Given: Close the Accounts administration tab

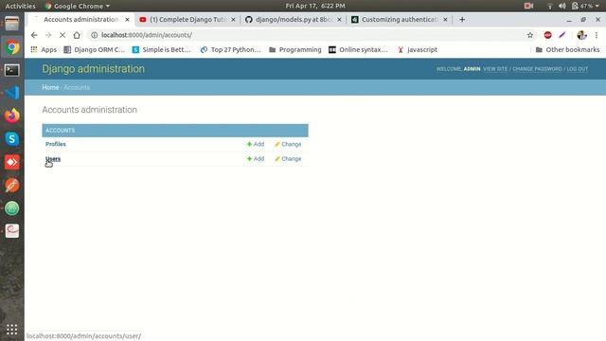Looking at the screenshot, I should (x=127, y=19).
